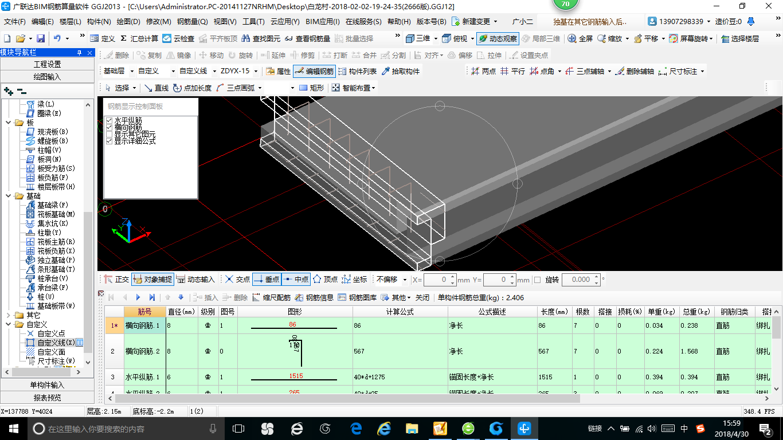Screen dimensions: 783x440
Task: Uncheck 显示详细公式 checkbox
Action: [109, 140]
